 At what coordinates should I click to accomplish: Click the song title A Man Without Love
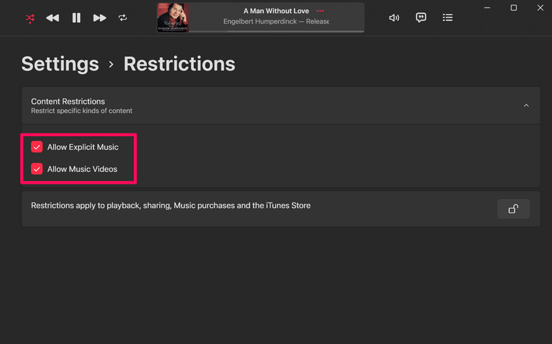275,11
